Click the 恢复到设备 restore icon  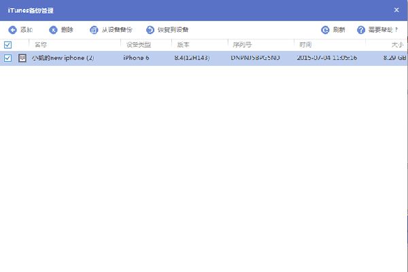150,30
